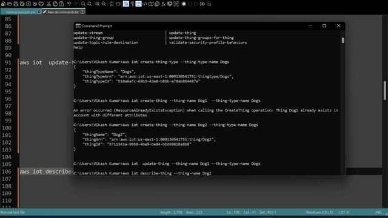The width and height of the screenshot is (388, 218).
Task: Run macro multiple times icon
Action: (202, 4)
